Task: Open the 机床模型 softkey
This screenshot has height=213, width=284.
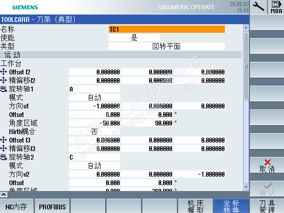Action: coord(195,206)
